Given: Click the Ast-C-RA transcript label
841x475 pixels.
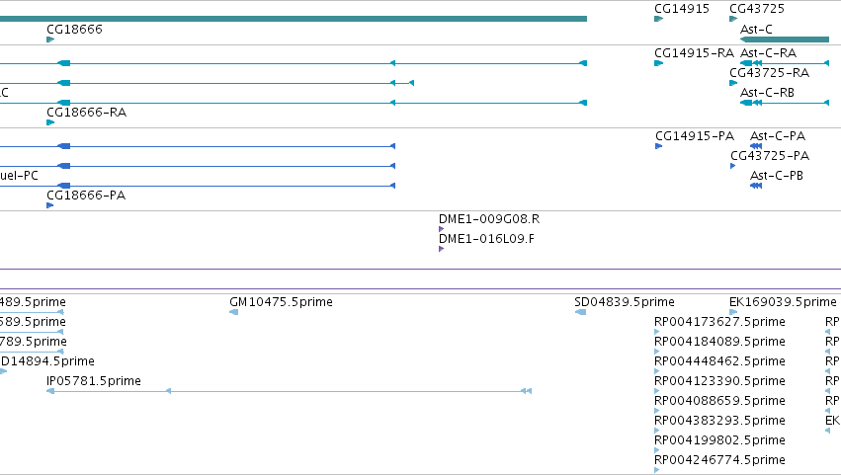Looking at the screenshot, I should 768,53.
